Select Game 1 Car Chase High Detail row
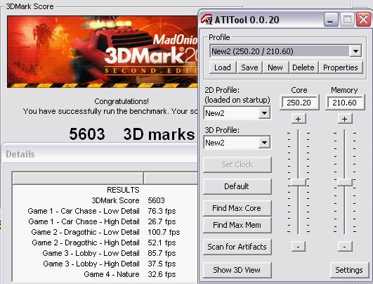This screenshot has width=373, height=284. tap(105, 221)
